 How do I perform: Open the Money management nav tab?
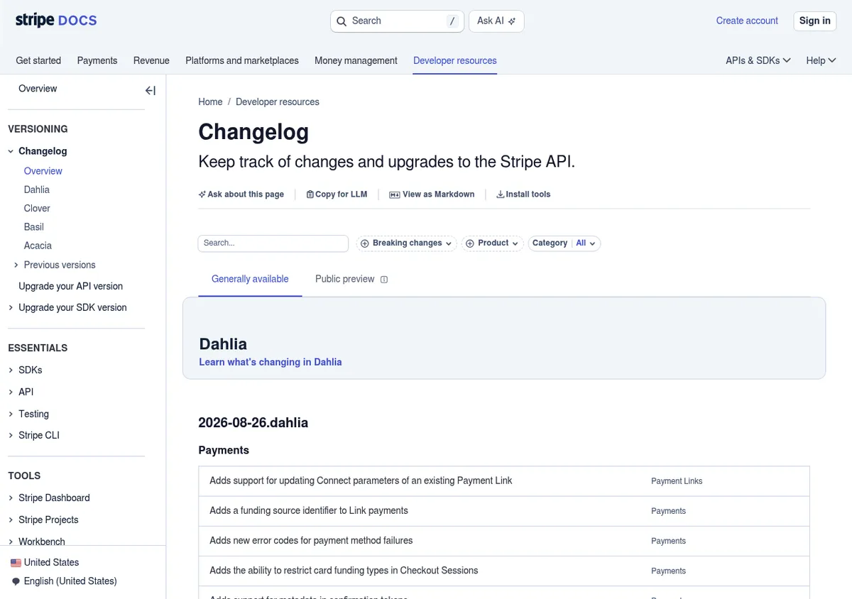click(x=356, y=60)
